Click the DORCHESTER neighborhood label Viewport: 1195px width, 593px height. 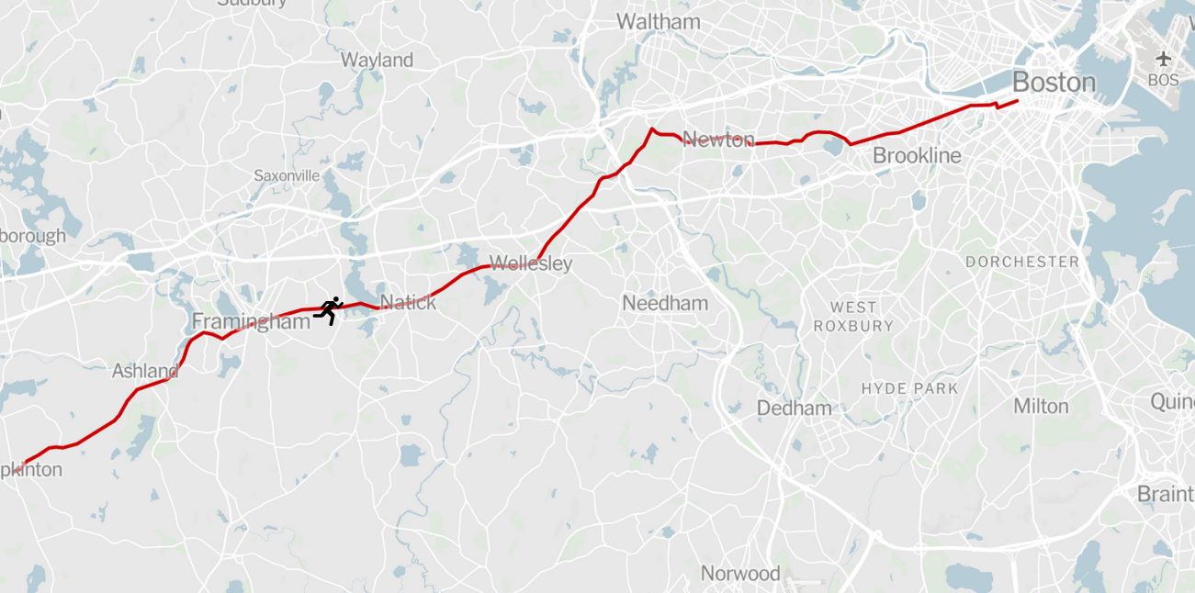1022,262
